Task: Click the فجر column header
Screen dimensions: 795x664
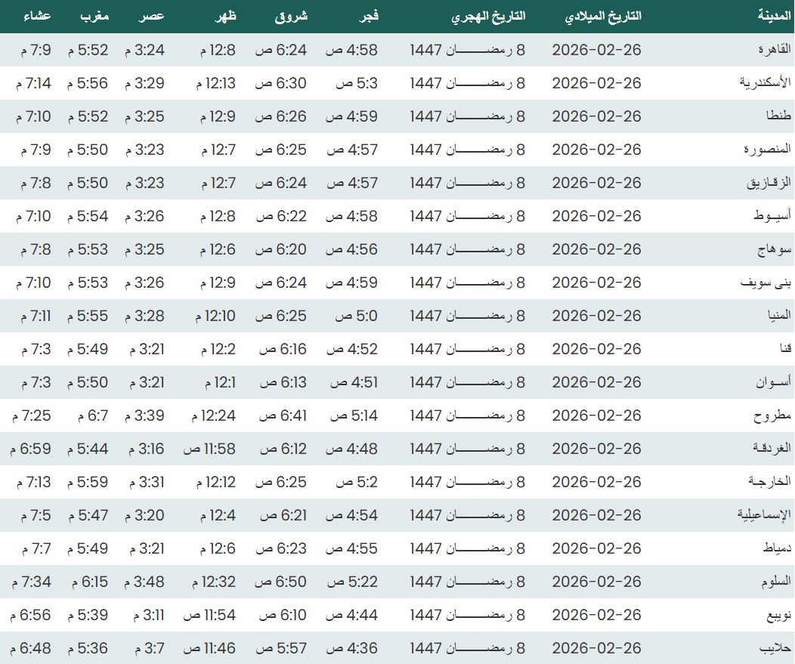Action: [369, 17]
